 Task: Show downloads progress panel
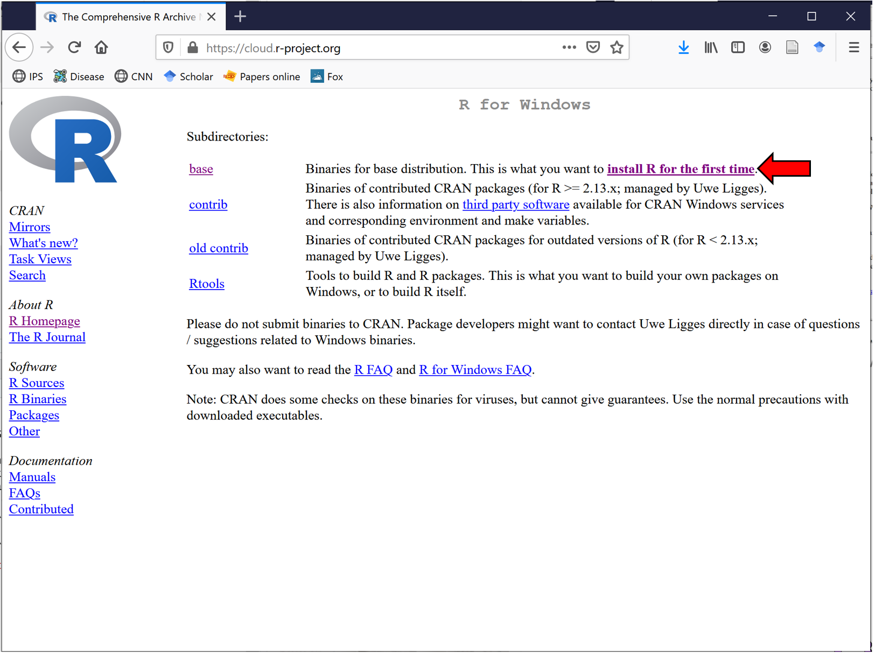click(683, 47)
